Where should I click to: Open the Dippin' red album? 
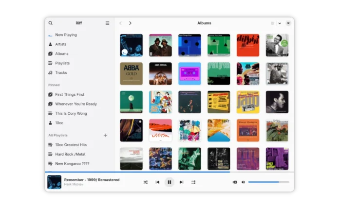(x=248, y=45)
